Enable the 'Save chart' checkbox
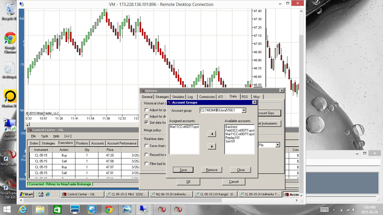This screenshot has height=215, width=383. click(146, 146)
